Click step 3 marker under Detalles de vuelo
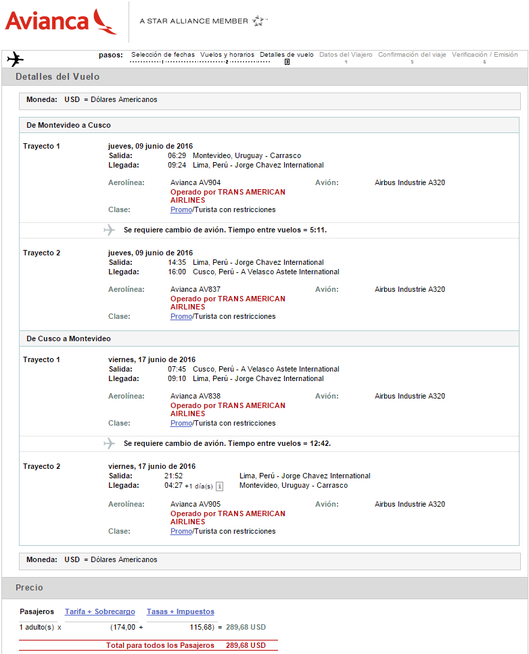 pyautogui.click(x=287, y=62)
